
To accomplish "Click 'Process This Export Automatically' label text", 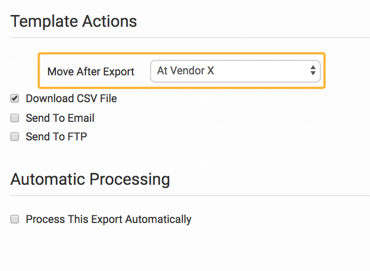I will [x=109, y=219].
